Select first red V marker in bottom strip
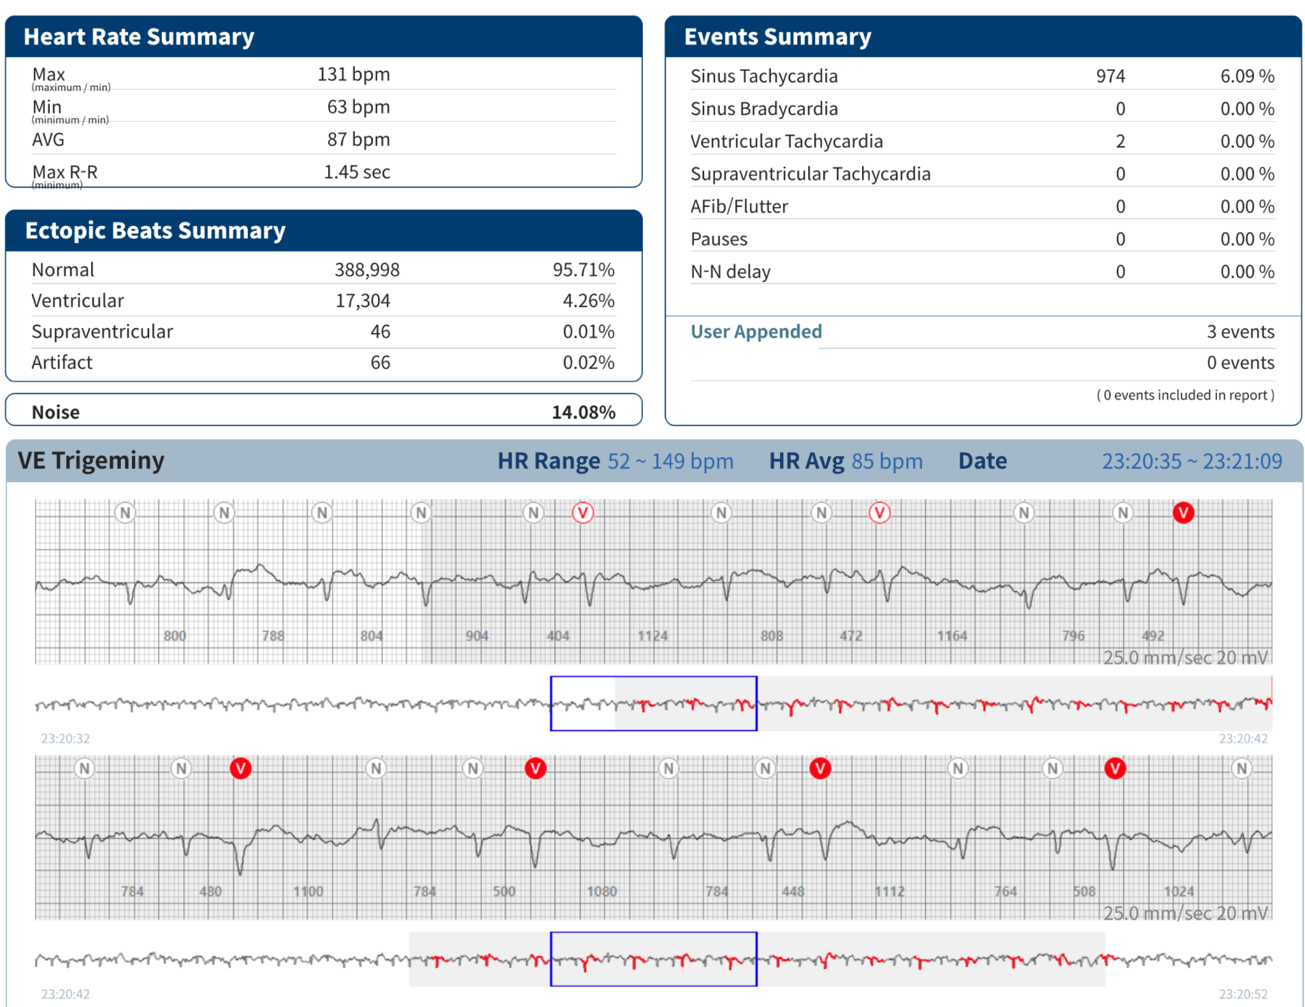The image size is (1305, 1007). [x=240, y=769]
